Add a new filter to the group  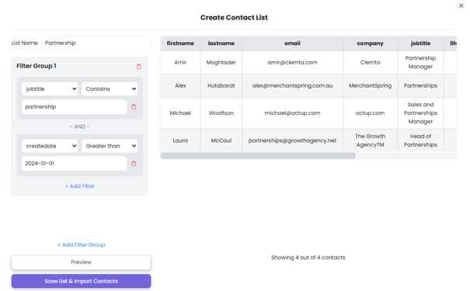coord(80,186)
